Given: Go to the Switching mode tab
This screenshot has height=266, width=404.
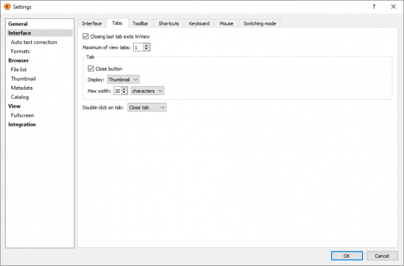Looking at the screenshot, I should 259,23.
